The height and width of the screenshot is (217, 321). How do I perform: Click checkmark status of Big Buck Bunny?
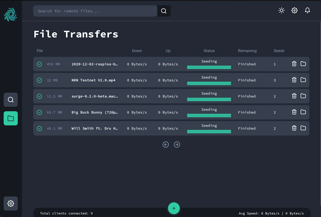(39, 112)
